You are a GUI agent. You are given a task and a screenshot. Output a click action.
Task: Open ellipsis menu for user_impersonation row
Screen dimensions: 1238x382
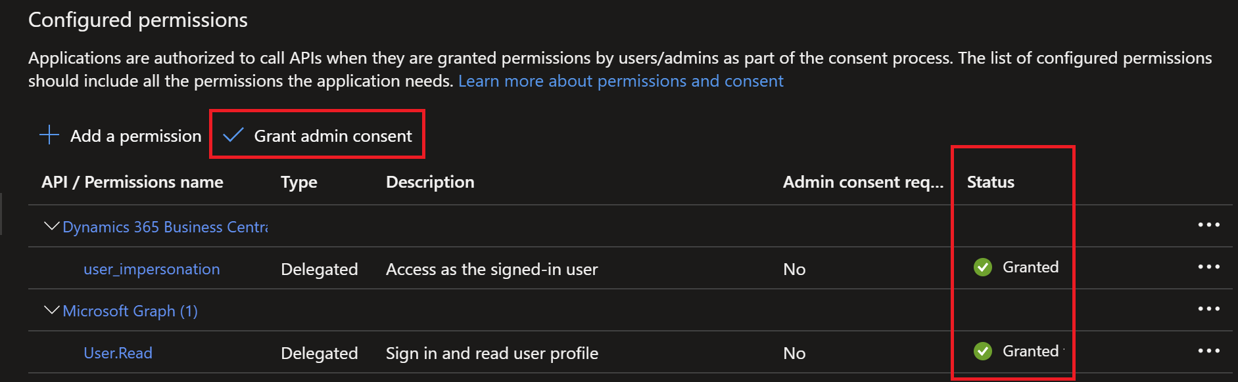tap(1208, 267)
